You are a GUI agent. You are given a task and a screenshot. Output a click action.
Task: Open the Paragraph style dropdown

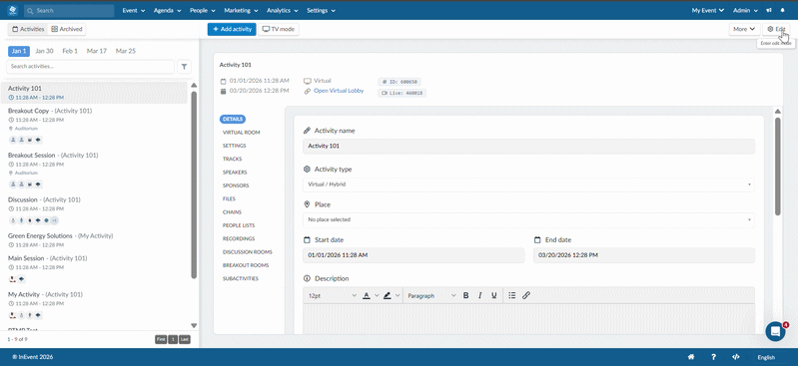click(431, 295)
